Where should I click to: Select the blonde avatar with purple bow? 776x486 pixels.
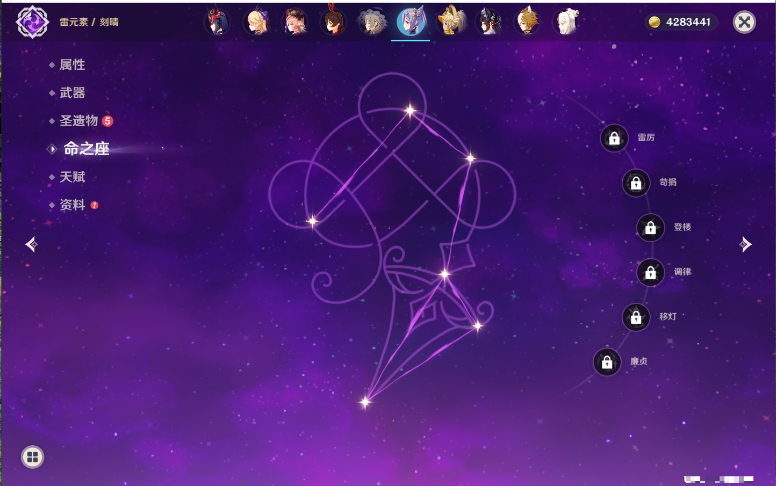(x=256, y=22)
